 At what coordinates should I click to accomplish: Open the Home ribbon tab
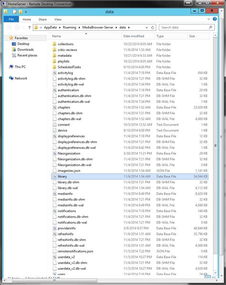27,19
